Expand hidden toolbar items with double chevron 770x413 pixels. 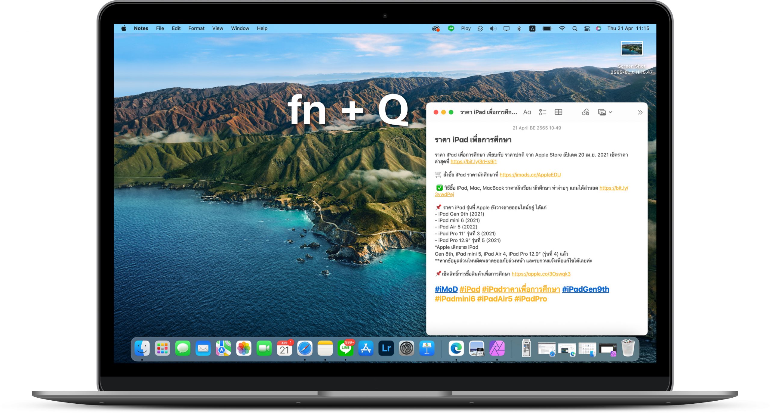coord(640,112)
